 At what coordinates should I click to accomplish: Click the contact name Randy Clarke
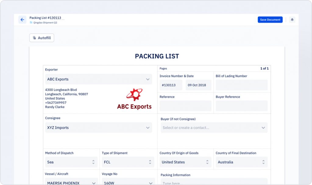point(55,107)
